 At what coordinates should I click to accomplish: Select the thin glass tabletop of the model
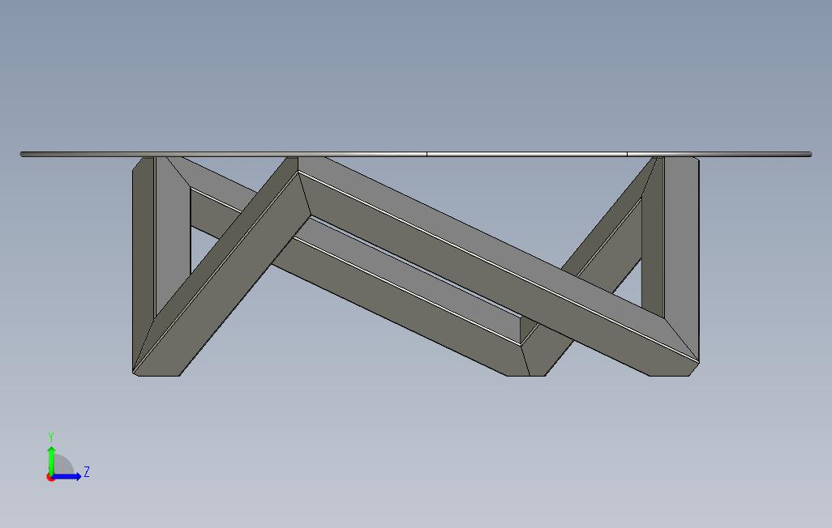(416, 154)
